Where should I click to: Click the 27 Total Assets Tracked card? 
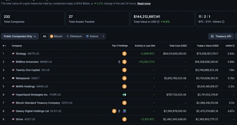97,19
